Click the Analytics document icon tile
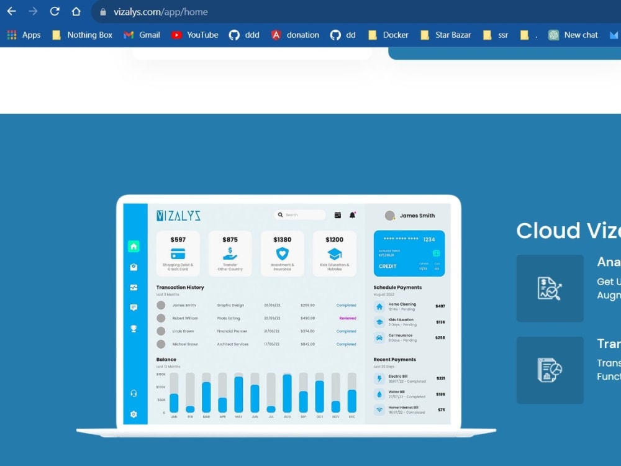Viewport: 621px width, 466px height. (550, 288)
